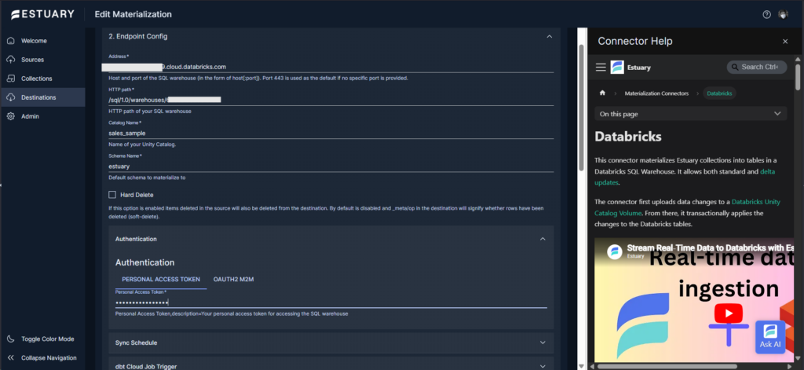804x370 pixels.
Task: Click the Databricks breadcrumb chip
Action: [720, 93]
